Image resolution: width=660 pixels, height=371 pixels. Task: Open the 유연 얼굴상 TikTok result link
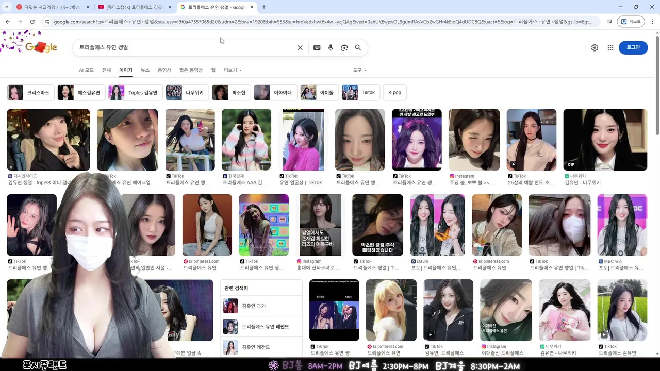(x=301, y=183)
